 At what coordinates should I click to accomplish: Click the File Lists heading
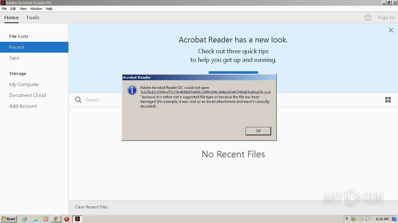pyautogui.click(x=19, y=36)
